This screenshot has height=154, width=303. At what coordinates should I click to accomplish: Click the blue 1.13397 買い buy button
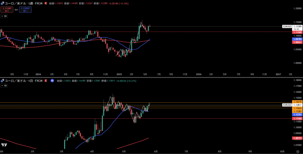pyautogui.click(x=25, y=9)
